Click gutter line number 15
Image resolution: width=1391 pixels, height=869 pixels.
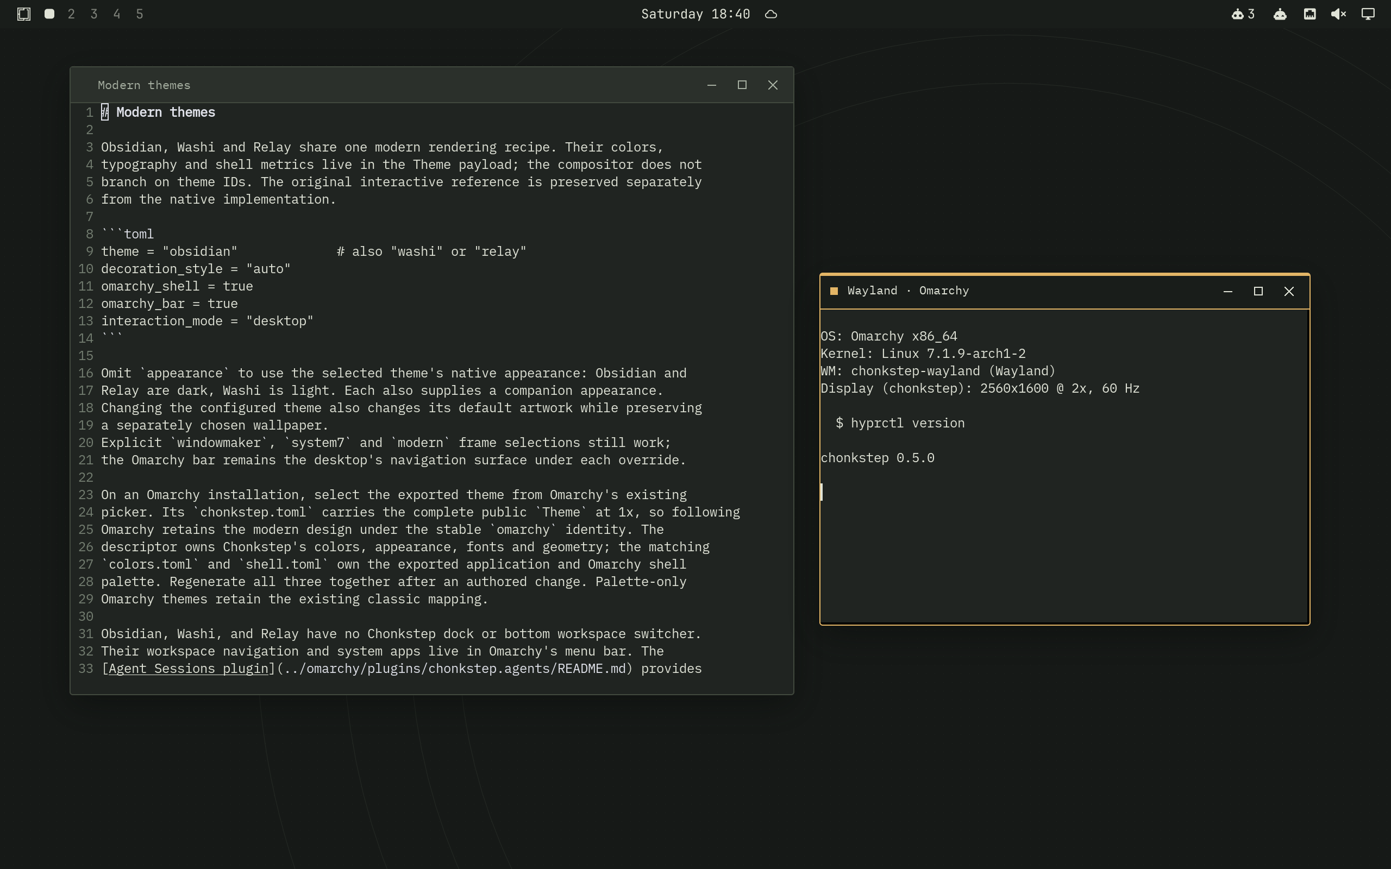pyautogui.click(x=86, y=356)
